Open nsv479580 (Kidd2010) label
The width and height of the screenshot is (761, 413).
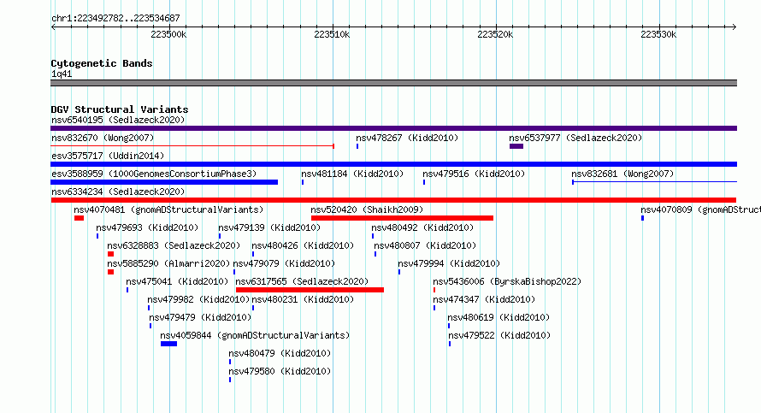pos(280,371)
